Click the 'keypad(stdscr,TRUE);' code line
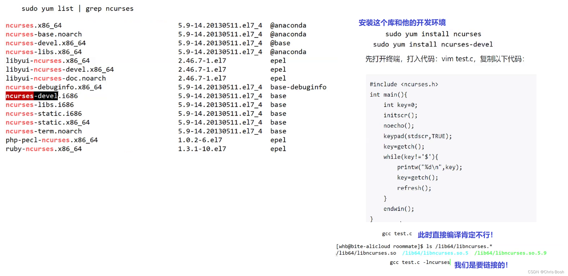 (418, 136)
